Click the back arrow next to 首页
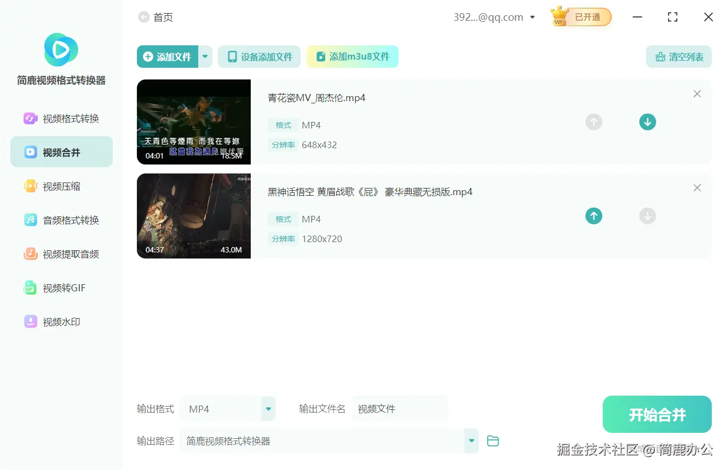 (143, 17)
